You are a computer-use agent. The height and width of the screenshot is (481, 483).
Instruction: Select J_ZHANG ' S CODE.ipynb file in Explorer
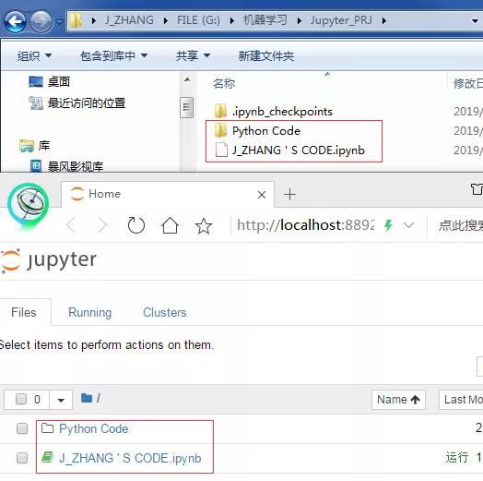[x=289, y=150]
